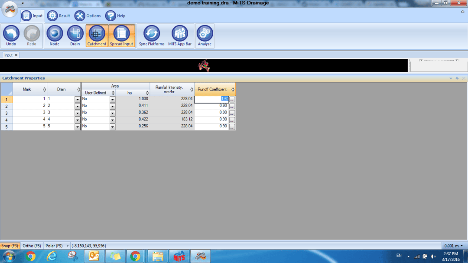Select the Runoff Coefficient cell in row 4
Viewport: 468px width, 263px height.
click(x=211, y=120)
